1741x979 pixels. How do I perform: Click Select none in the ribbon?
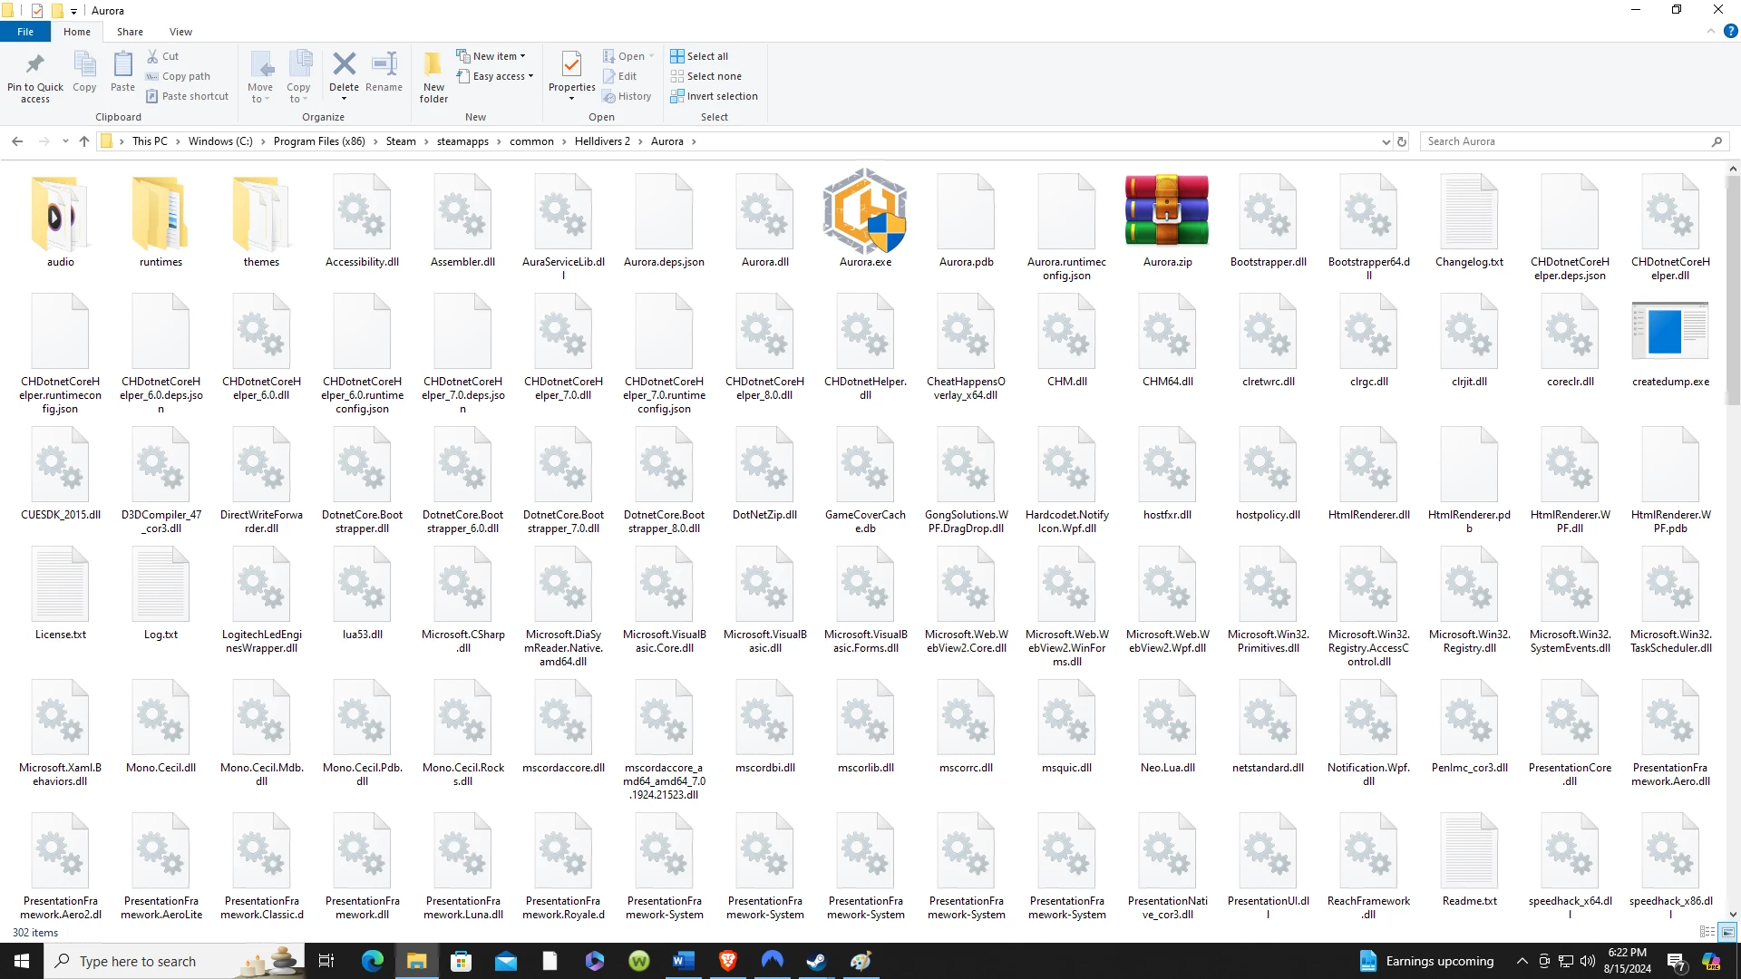(x=705, y=76)
